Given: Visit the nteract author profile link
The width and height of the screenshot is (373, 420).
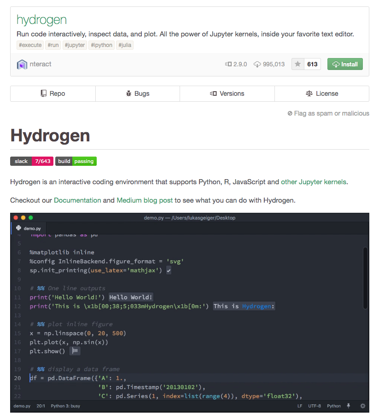Looking at the screenshot, I should click(41, 64).
